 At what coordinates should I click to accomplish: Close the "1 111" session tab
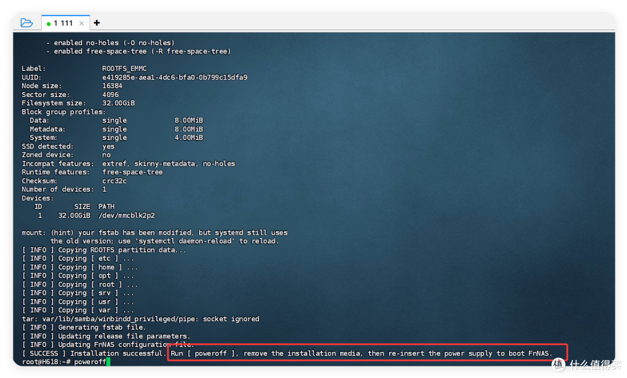click(82, 23)
